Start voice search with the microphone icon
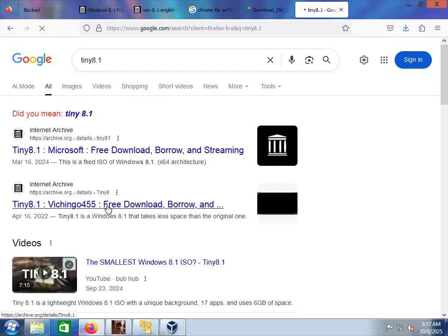 (x=292, y=59)
